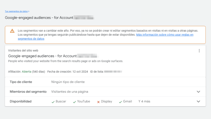Select the 'Miembros del segmento' label
Image resolution: width=211 pixels, height=119 pixels.
[28, 92]
